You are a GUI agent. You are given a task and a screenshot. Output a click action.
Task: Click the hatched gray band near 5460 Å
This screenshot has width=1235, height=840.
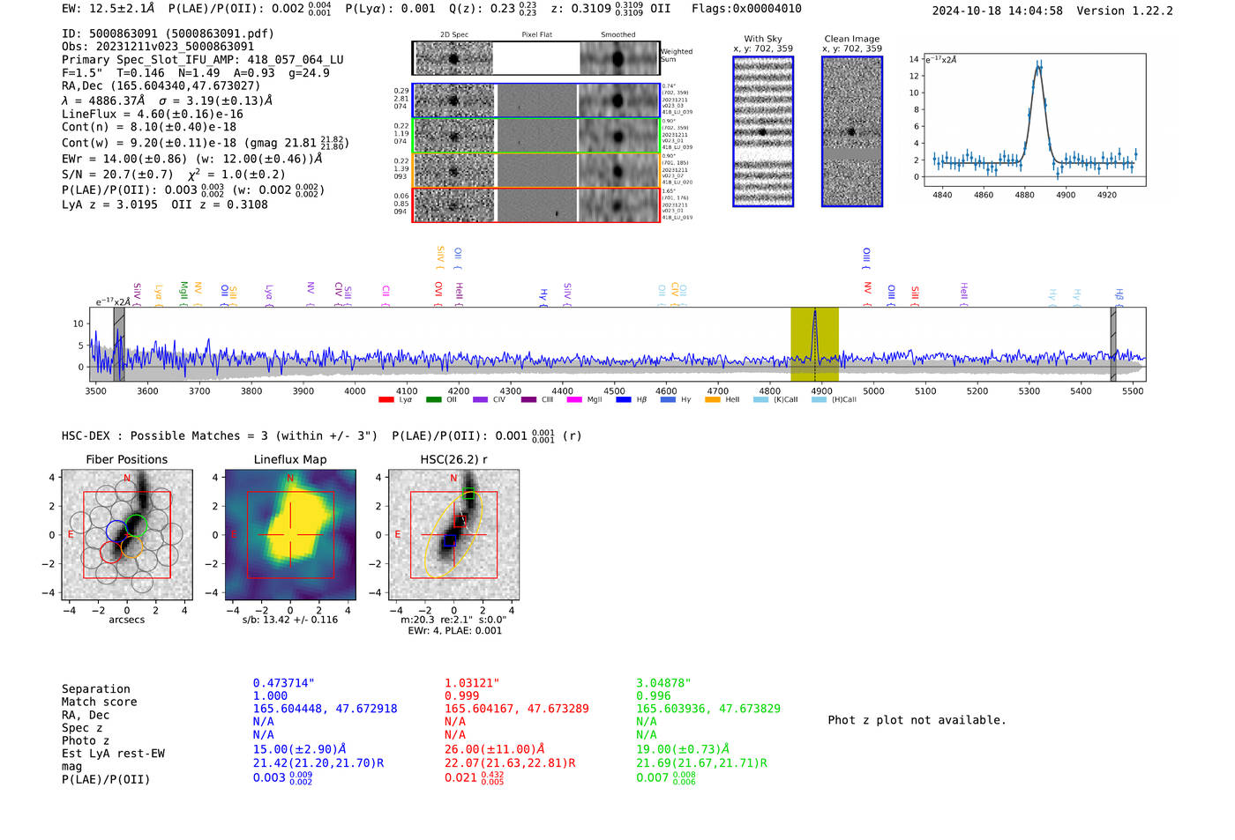pos(1113,344)
